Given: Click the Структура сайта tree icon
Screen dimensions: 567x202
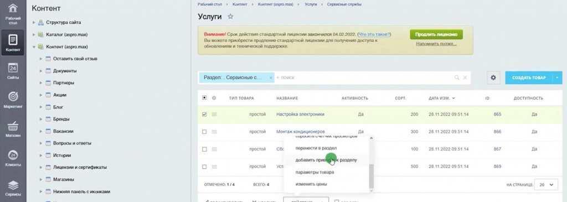Looking at the screenshot, I should point(41,22).
